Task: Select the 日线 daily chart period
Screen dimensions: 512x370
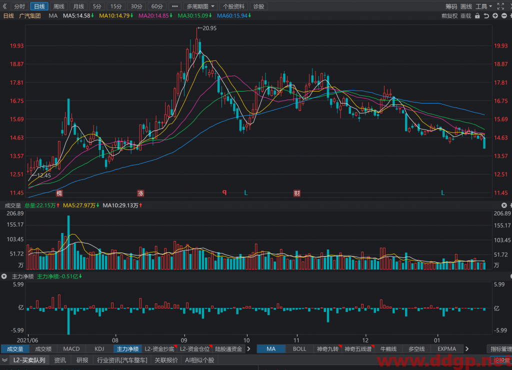Action: (39, 6)
